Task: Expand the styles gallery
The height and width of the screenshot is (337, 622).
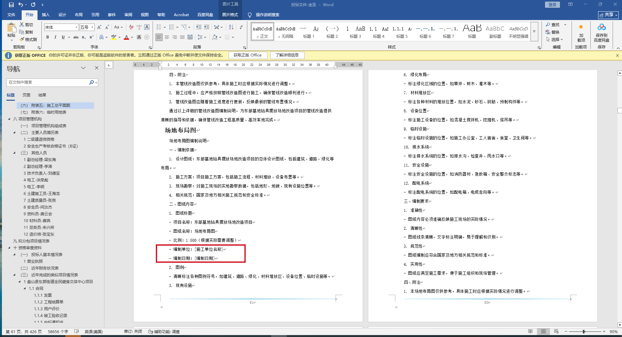Action: point(534,31)
